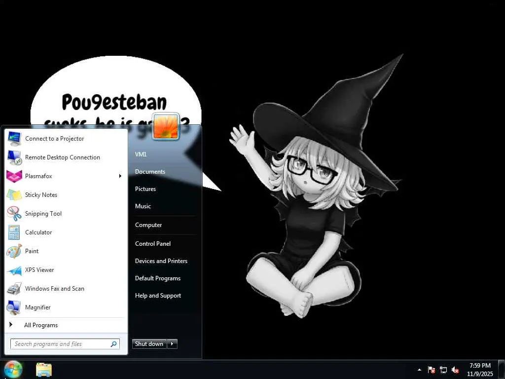Screen dimensions: 505x379
Task: Click the XPS Viewer label
Action: point(39,270)
